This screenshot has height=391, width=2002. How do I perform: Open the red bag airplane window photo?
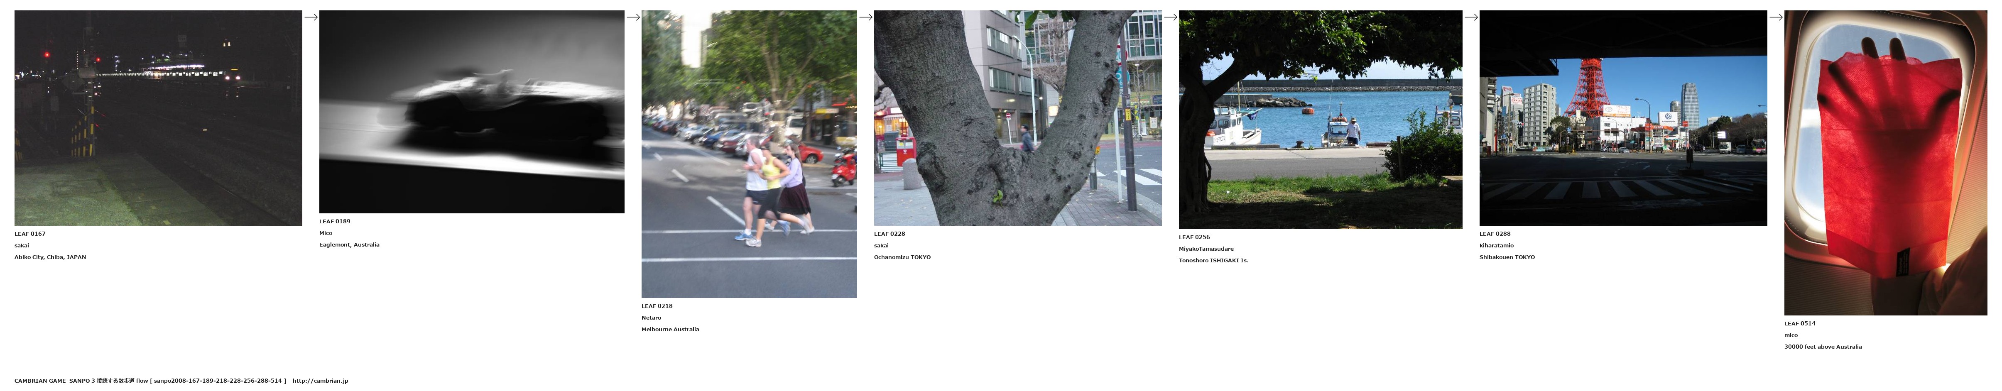(1885, 162)
